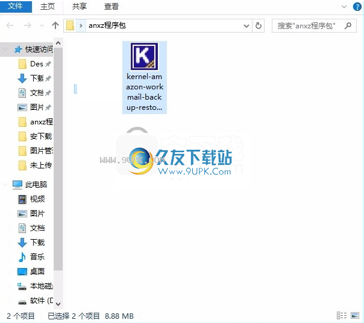The height and width of the screenshot is (323, 364).
Task: Open 文档 under 此电脑
Action: point(37,228)
